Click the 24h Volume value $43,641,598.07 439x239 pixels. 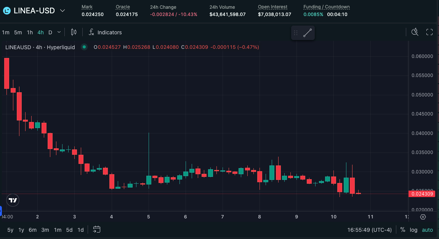(228, 14)
